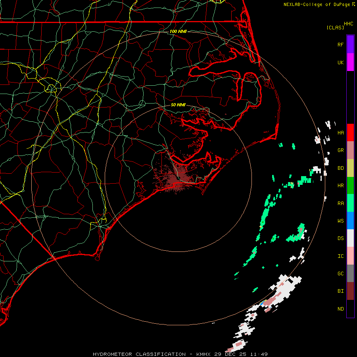
Task: Select the HR legend label
Action: (340, 186)
